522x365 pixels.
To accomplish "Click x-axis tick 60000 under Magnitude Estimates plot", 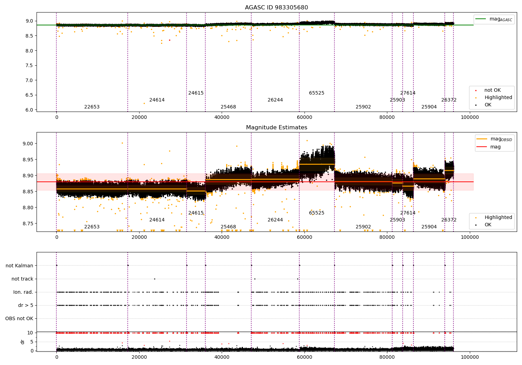I will [x=304, y=237].
